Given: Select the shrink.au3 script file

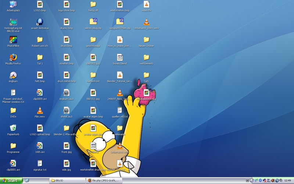Looking at the screenshot, I should click(66, 110).
